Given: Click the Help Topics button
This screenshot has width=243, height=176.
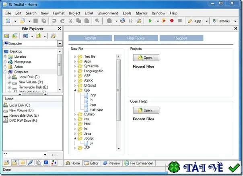Looking at the screenshot, I should [x=136, y=38].
